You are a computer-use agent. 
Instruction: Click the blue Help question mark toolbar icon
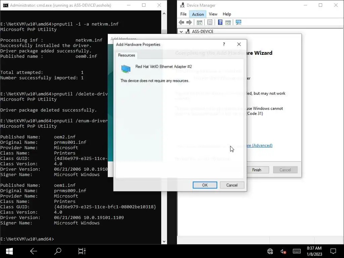pos(220,23)
